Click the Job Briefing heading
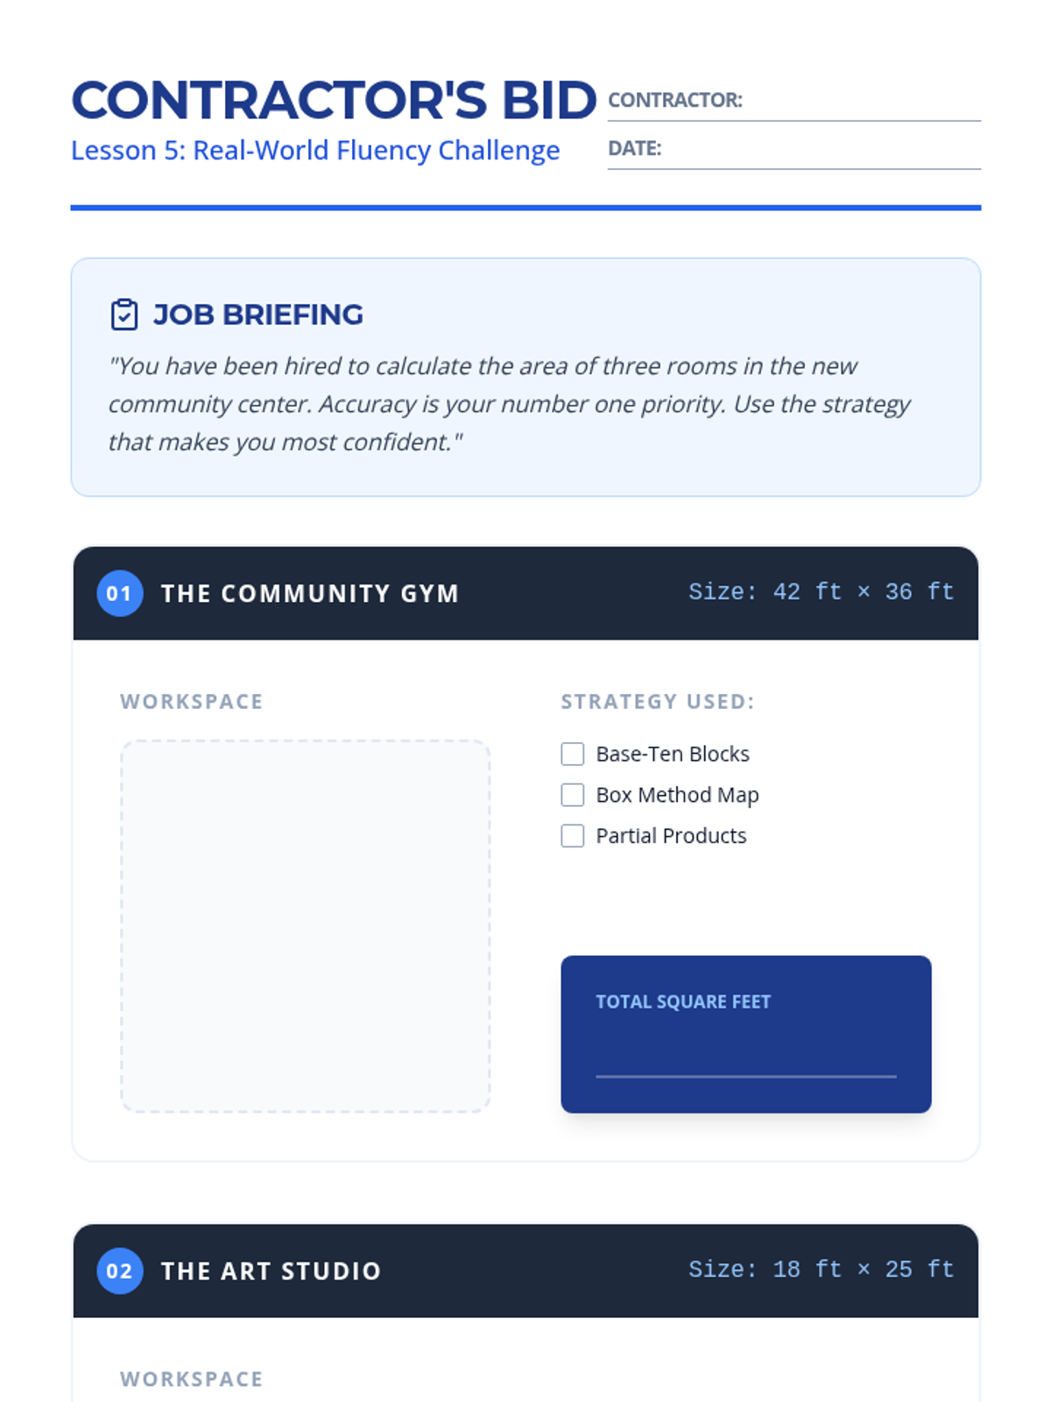The image size is (1051, 1402). pos(257,315)
